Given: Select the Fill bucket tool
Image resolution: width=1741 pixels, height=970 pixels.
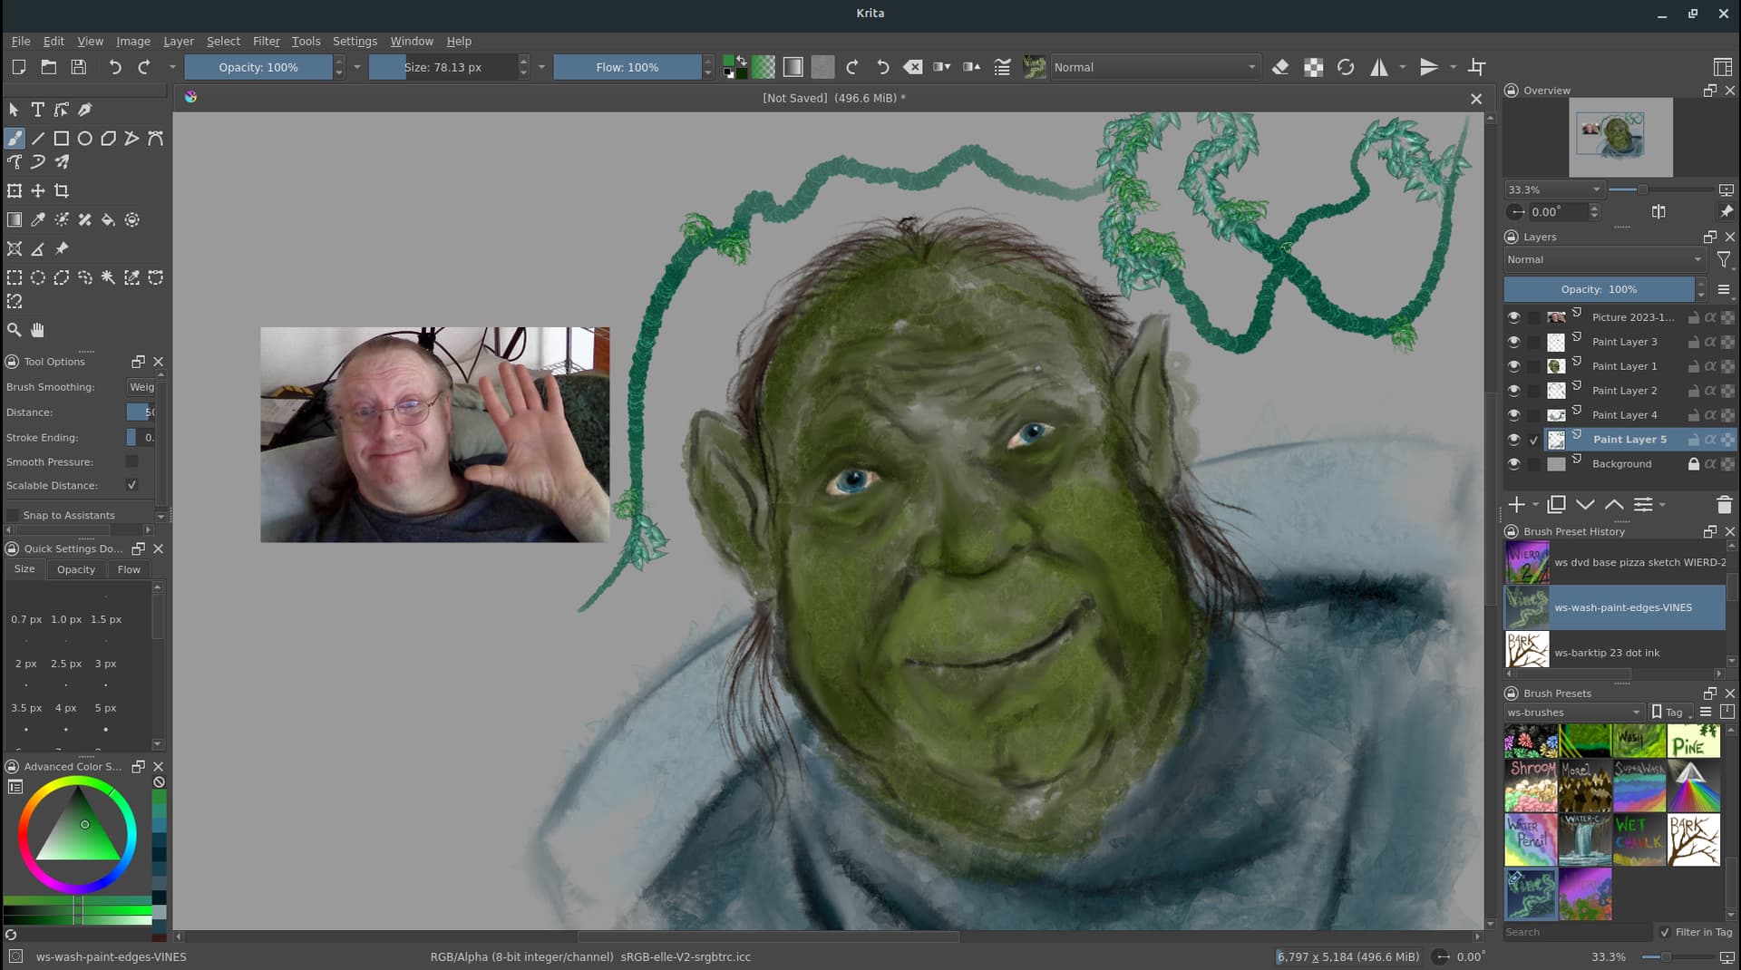Looking at the screenshot, I should [108, 220].
